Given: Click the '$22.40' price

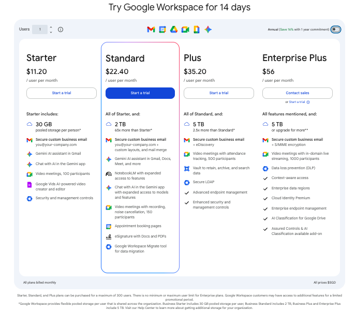Looking at the screenshot, I should [x=117, y=71].
